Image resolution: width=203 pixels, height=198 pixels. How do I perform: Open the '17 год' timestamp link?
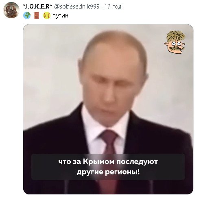pos(113,7)
